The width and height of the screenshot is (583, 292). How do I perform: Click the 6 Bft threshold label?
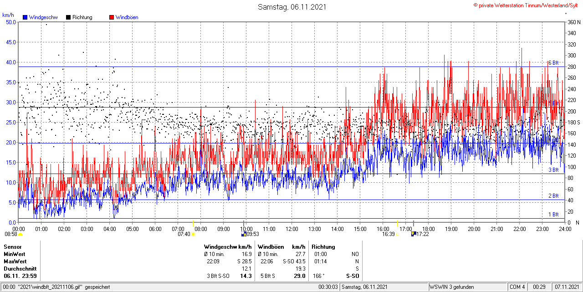tap(553, 63)
